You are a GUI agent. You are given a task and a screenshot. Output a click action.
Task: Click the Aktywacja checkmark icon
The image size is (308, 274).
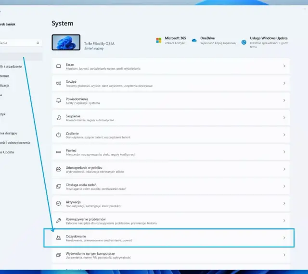click(59, 203)
